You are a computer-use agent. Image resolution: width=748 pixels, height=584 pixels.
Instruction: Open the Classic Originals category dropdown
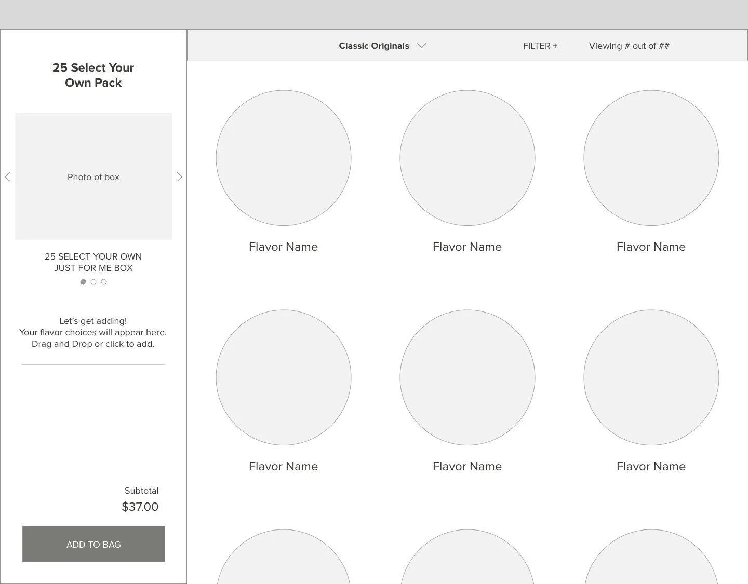pyautogui.click(x=382, y=46)
